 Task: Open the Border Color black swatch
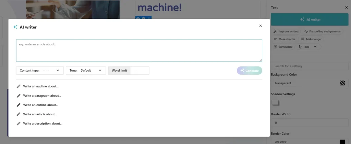coord(342,142)
